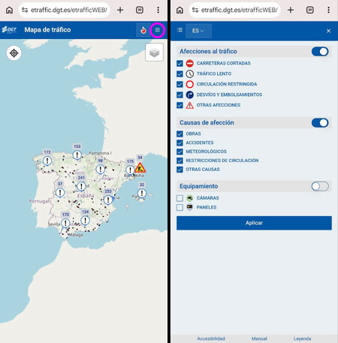Image resolution: width=338 pixels, height=343 pixels.
Task: Toggle Causas de afección switch off
Action: 320,123
